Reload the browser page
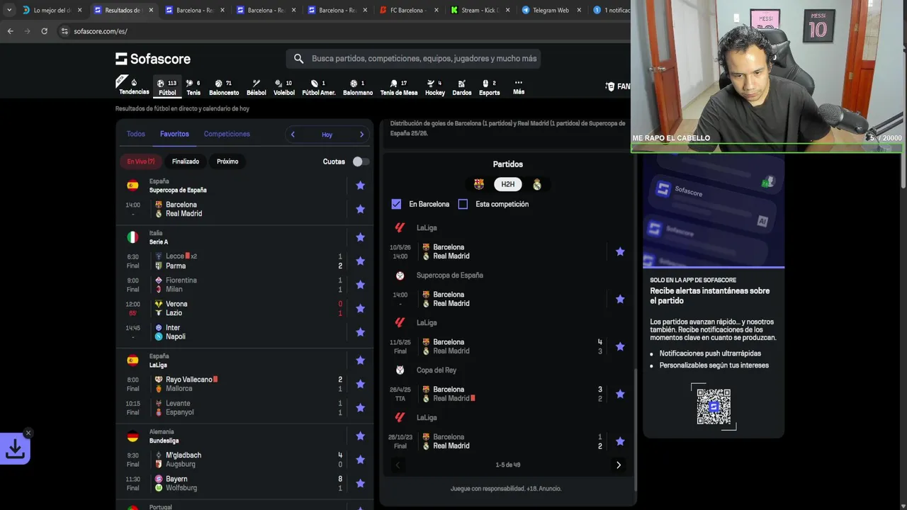The width and height of the screenshot is (907, 510). tap(44, 31)
